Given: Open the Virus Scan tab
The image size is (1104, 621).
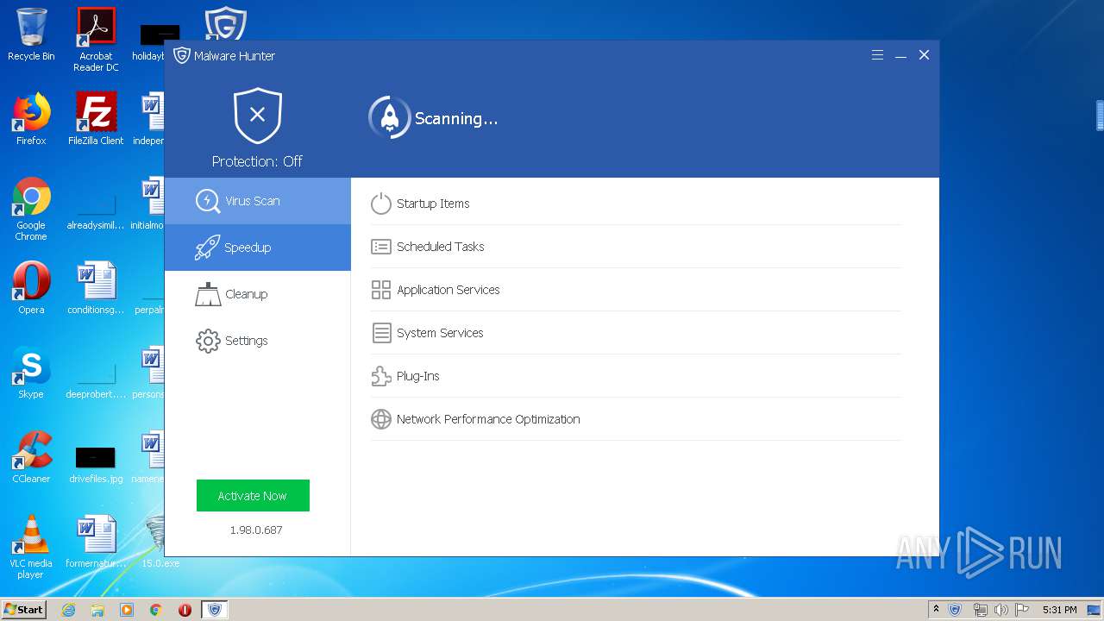Looking at the screenshot, I should pyautogui.click(x=257, y=201).
